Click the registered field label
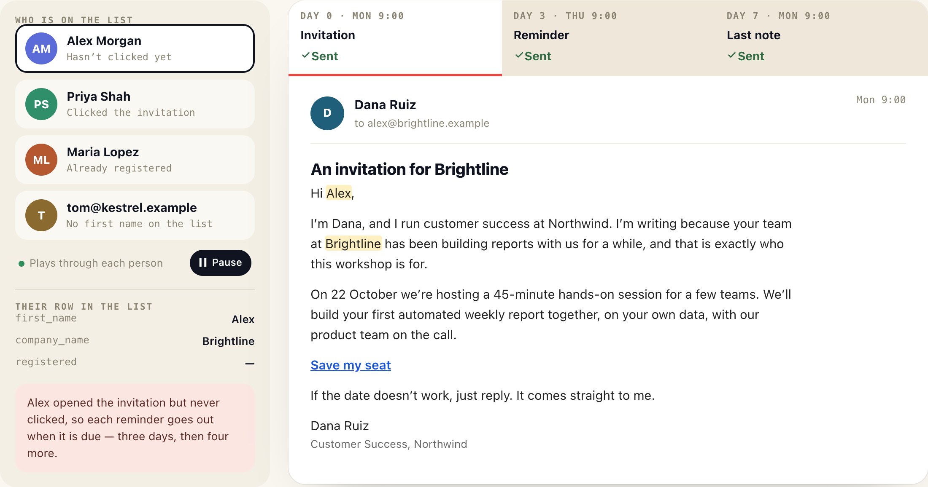 (46, 362)
